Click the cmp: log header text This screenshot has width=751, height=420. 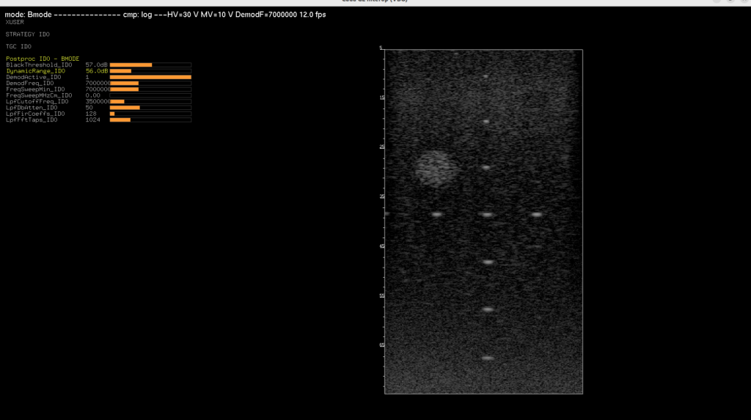[x=137, y=15]
